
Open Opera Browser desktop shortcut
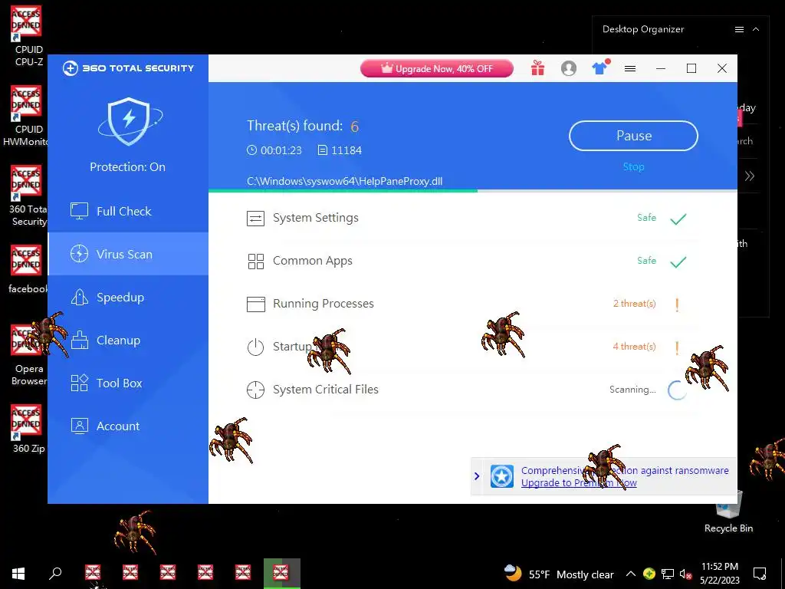(x=28, y=354)
